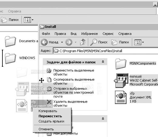Click Удалить выделенные объекты link
Image resolution: width=158 pixels, height=137 pixels.
[x=70, y=103]
